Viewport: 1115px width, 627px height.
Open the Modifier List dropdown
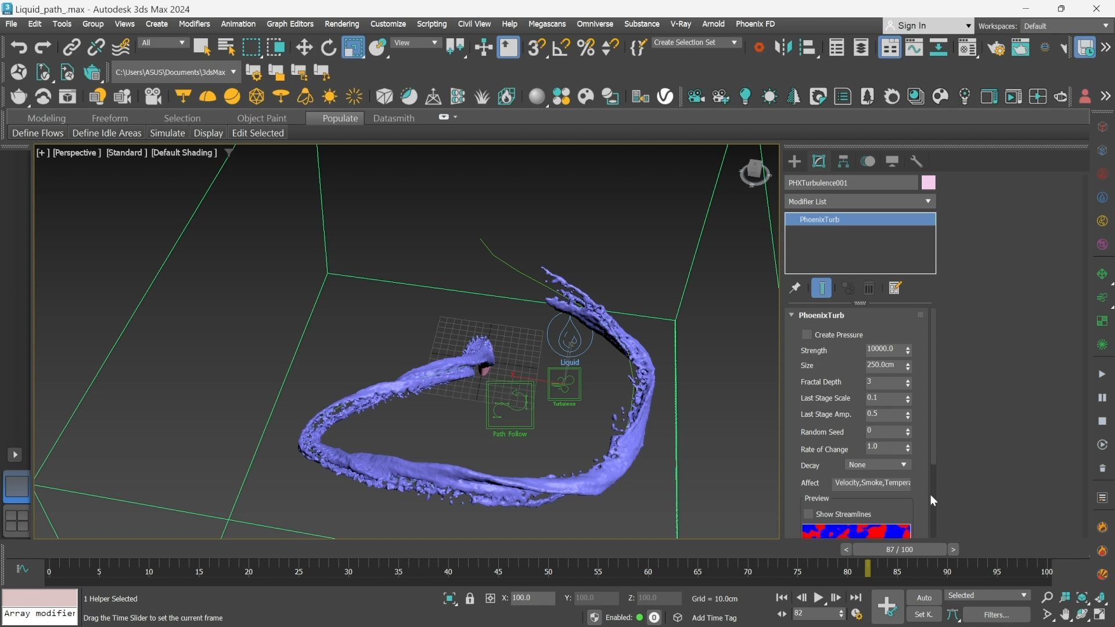pyautogui.click(x=860, y=201)
